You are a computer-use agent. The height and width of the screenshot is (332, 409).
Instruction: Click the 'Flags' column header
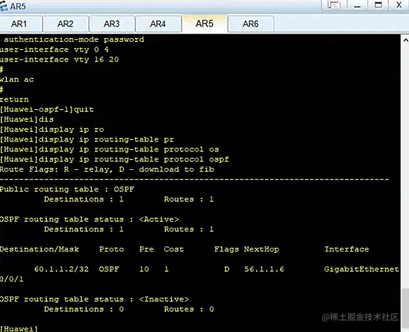[226, 249]
